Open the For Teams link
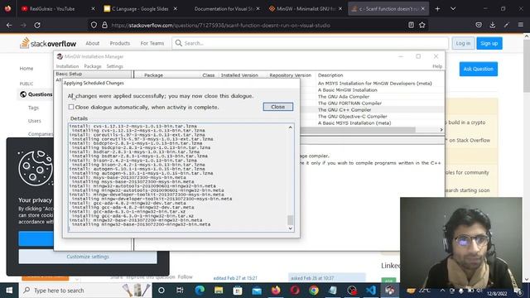Viewport: 530px width, 298px height. [152, 43]
